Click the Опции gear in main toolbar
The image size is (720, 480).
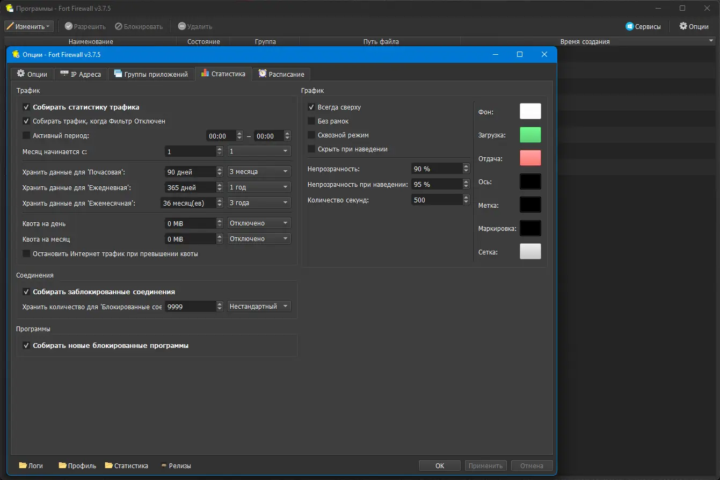click(x=694, y=26)
